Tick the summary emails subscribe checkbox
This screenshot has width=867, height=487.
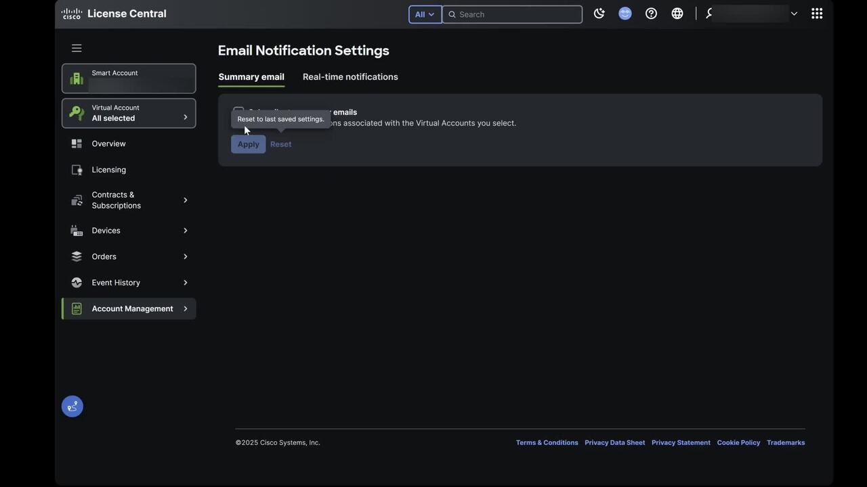238,110
